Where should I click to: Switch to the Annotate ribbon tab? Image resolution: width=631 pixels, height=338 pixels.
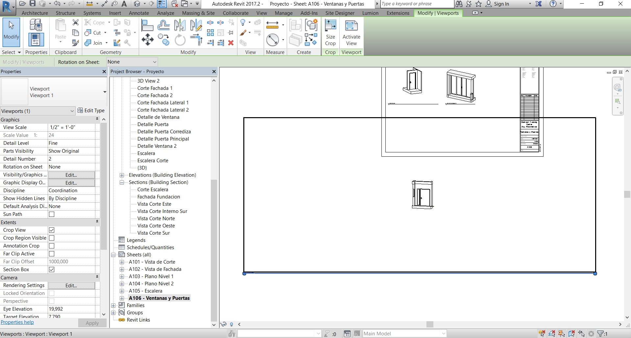[139, 13]
